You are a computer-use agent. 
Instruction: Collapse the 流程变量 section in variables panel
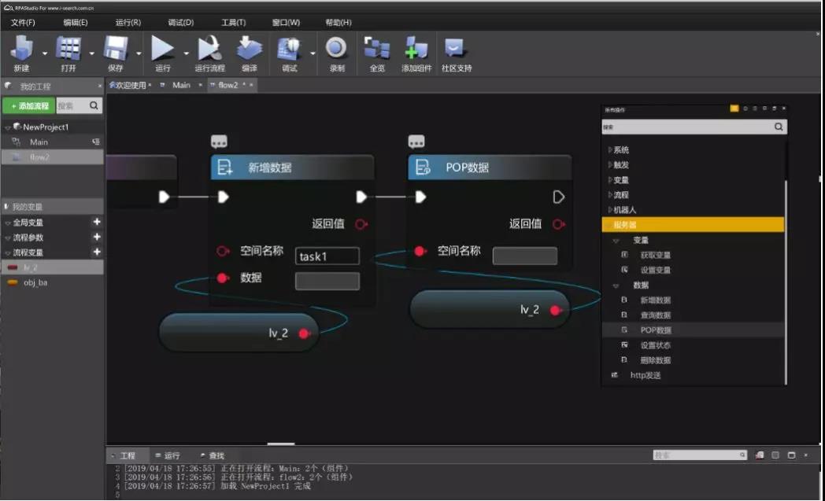pos(8,252)
